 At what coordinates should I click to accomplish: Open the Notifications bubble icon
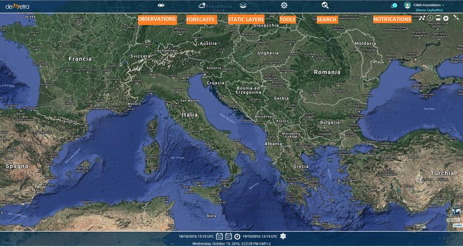(394, 5)
